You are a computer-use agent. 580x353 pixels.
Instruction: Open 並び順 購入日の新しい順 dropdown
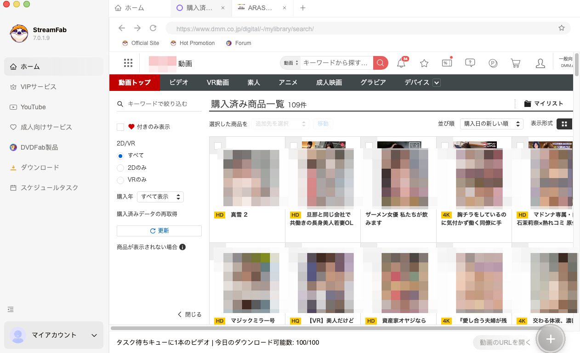pos(492,124)
